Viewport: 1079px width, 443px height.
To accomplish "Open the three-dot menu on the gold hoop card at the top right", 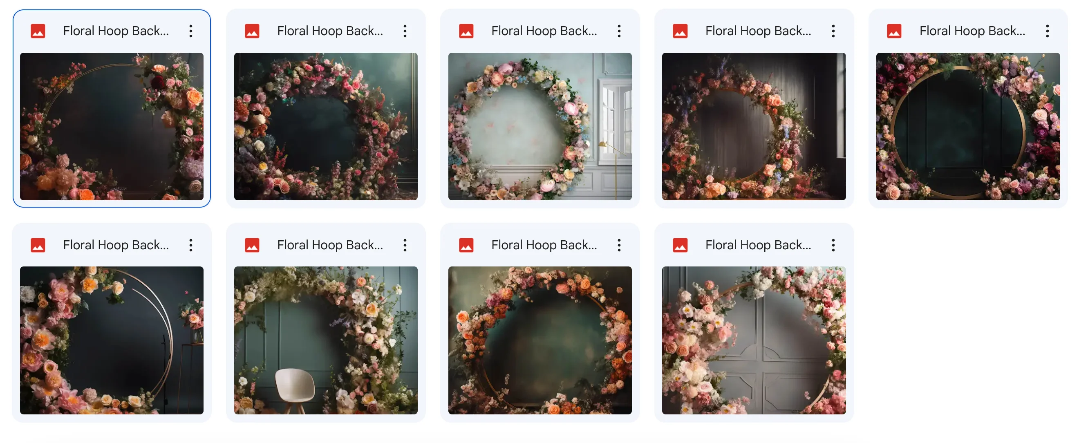I will click(1047, 31).
